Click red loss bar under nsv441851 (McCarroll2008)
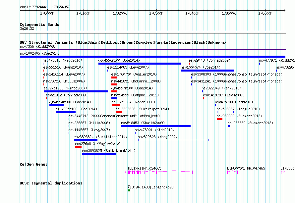Viewport: 295px width, 203px height. 114,84
